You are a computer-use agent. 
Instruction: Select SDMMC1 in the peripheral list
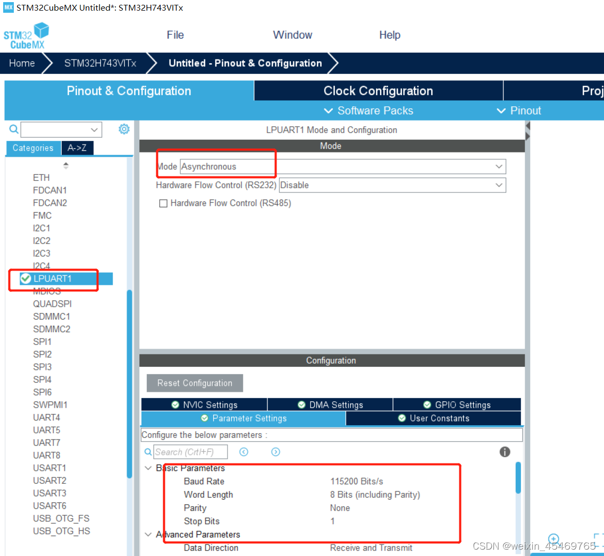click(52, 316)
